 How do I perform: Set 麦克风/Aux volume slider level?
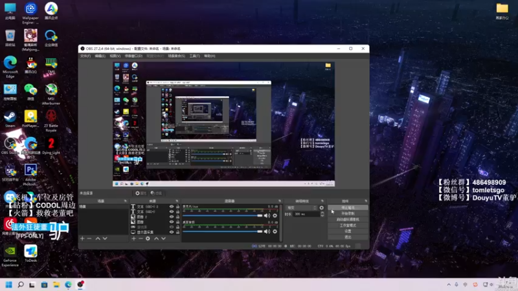(x=222, y=215)
